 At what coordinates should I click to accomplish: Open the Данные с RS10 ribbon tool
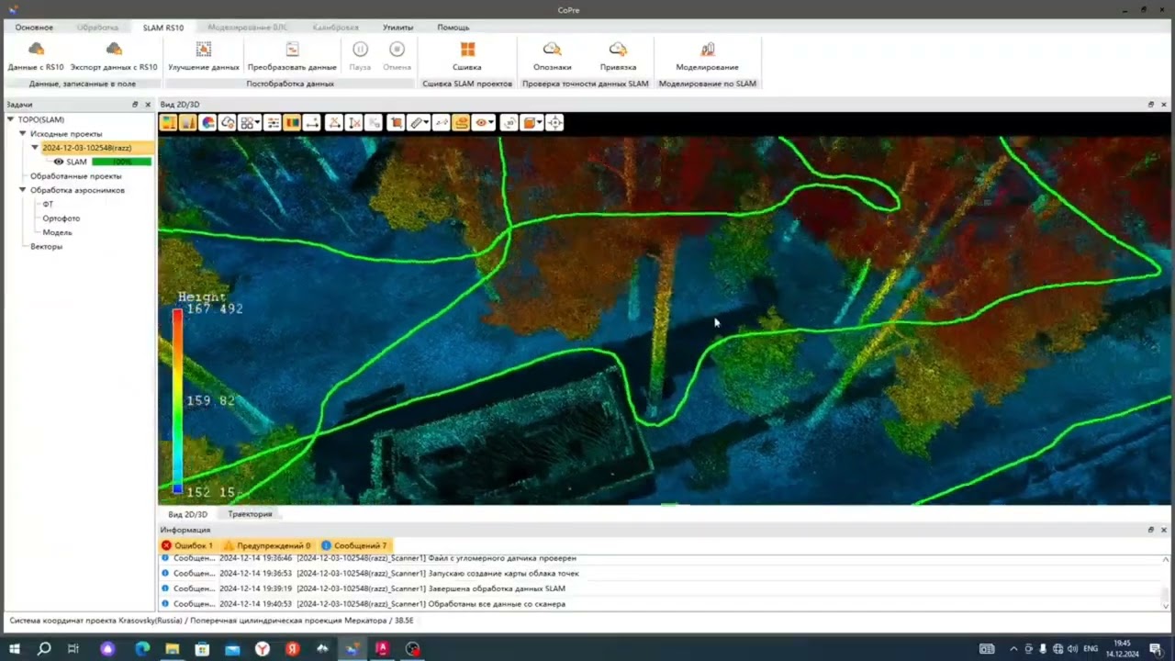[x=36, y=55]
